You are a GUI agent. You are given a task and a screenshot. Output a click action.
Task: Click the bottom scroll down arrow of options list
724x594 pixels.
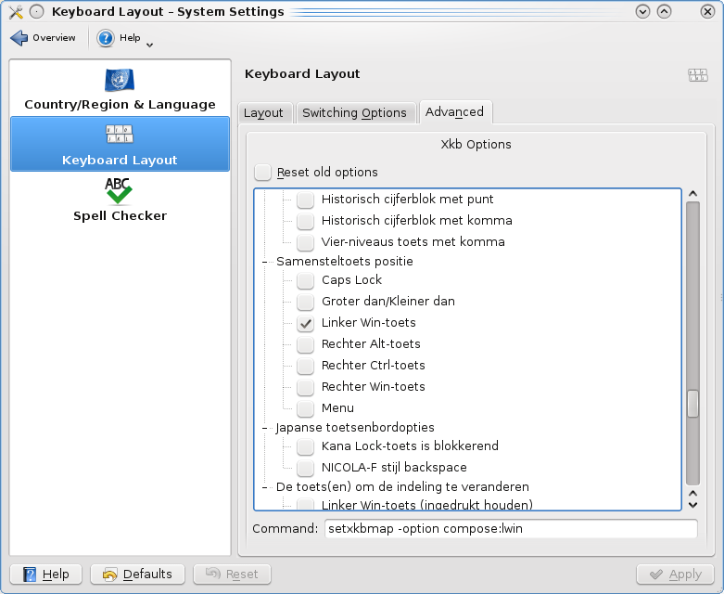pos(692,505)
